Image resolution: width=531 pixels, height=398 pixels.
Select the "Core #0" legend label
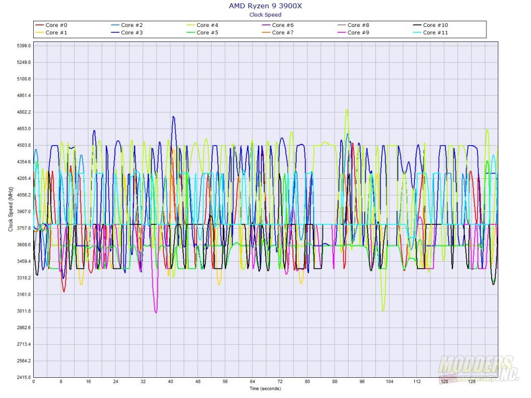pos(56,25)
